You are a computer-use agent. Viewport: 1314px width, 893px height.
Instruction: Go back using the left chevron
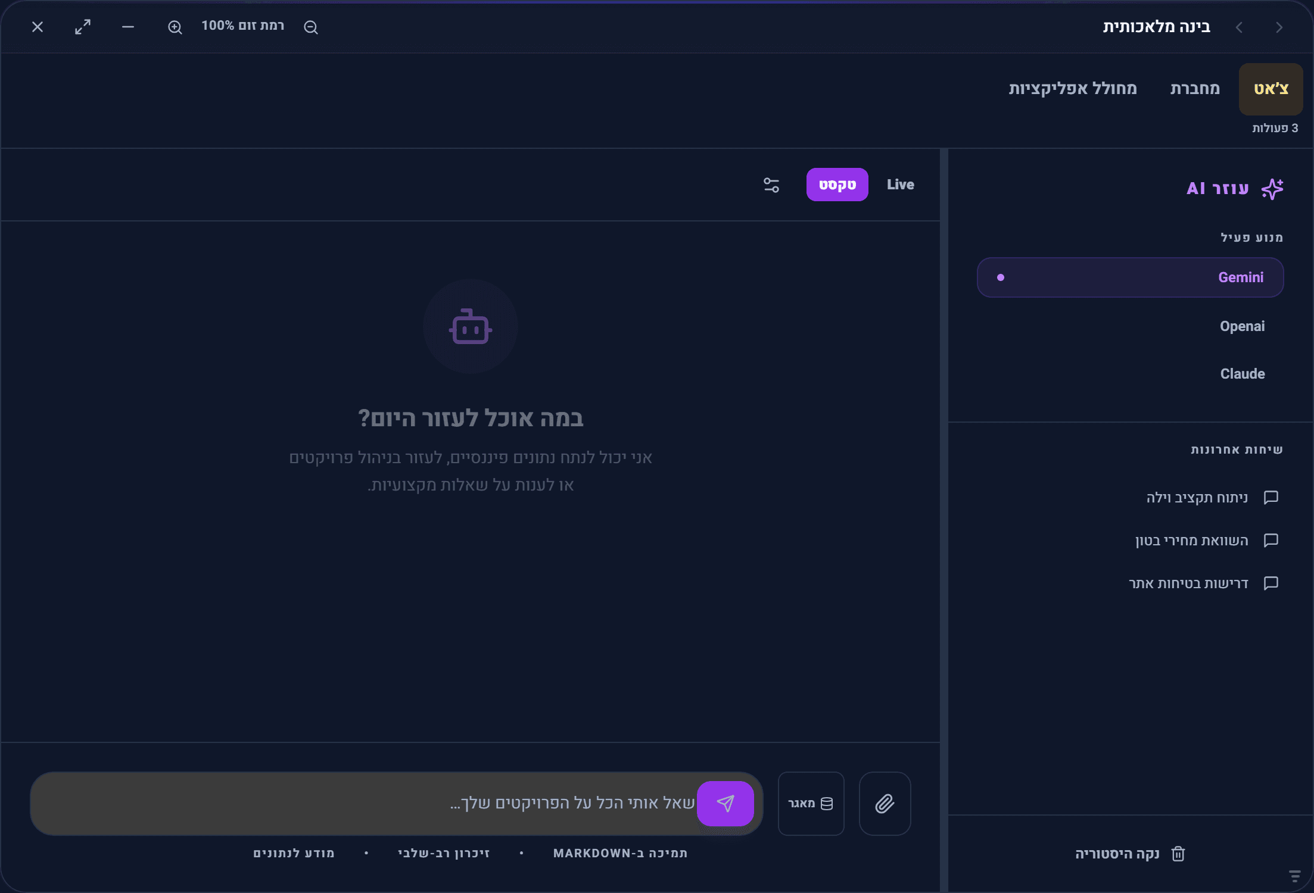click(x=1239, y=27)
